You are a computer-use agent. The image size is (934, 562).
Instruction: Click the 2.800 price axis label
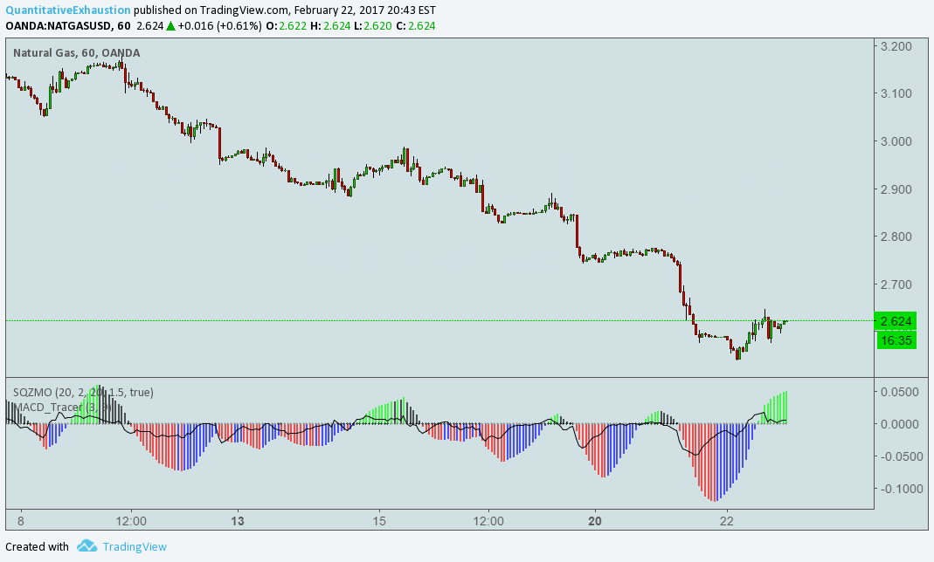pyautogui.click(x=896, y=236)
